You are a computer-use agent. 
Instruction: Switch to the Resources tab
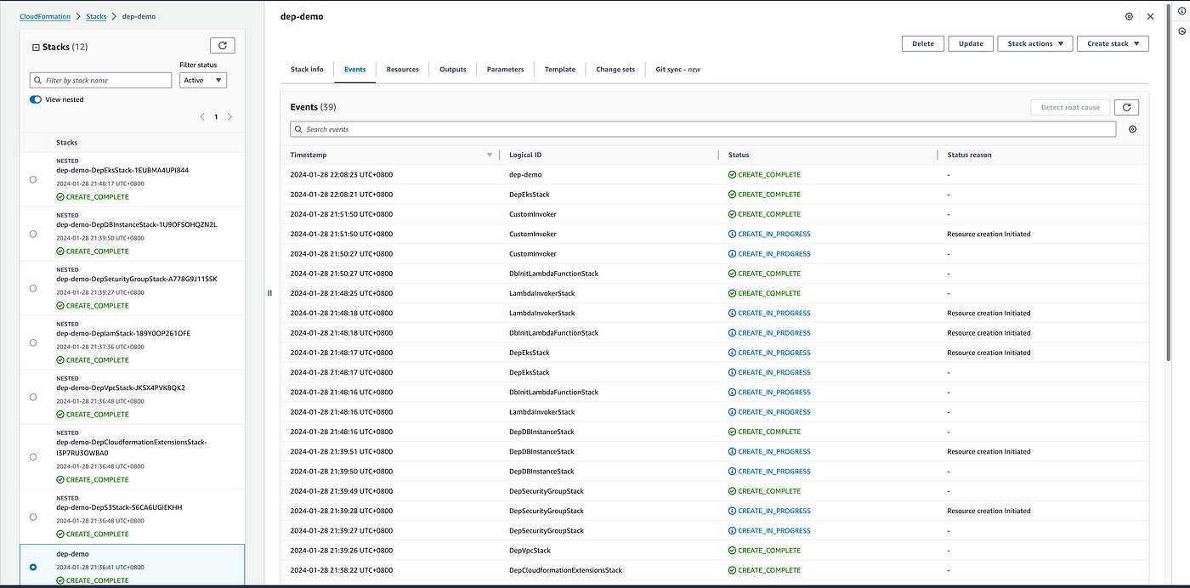pyautogui.click(x=402, y=70)
